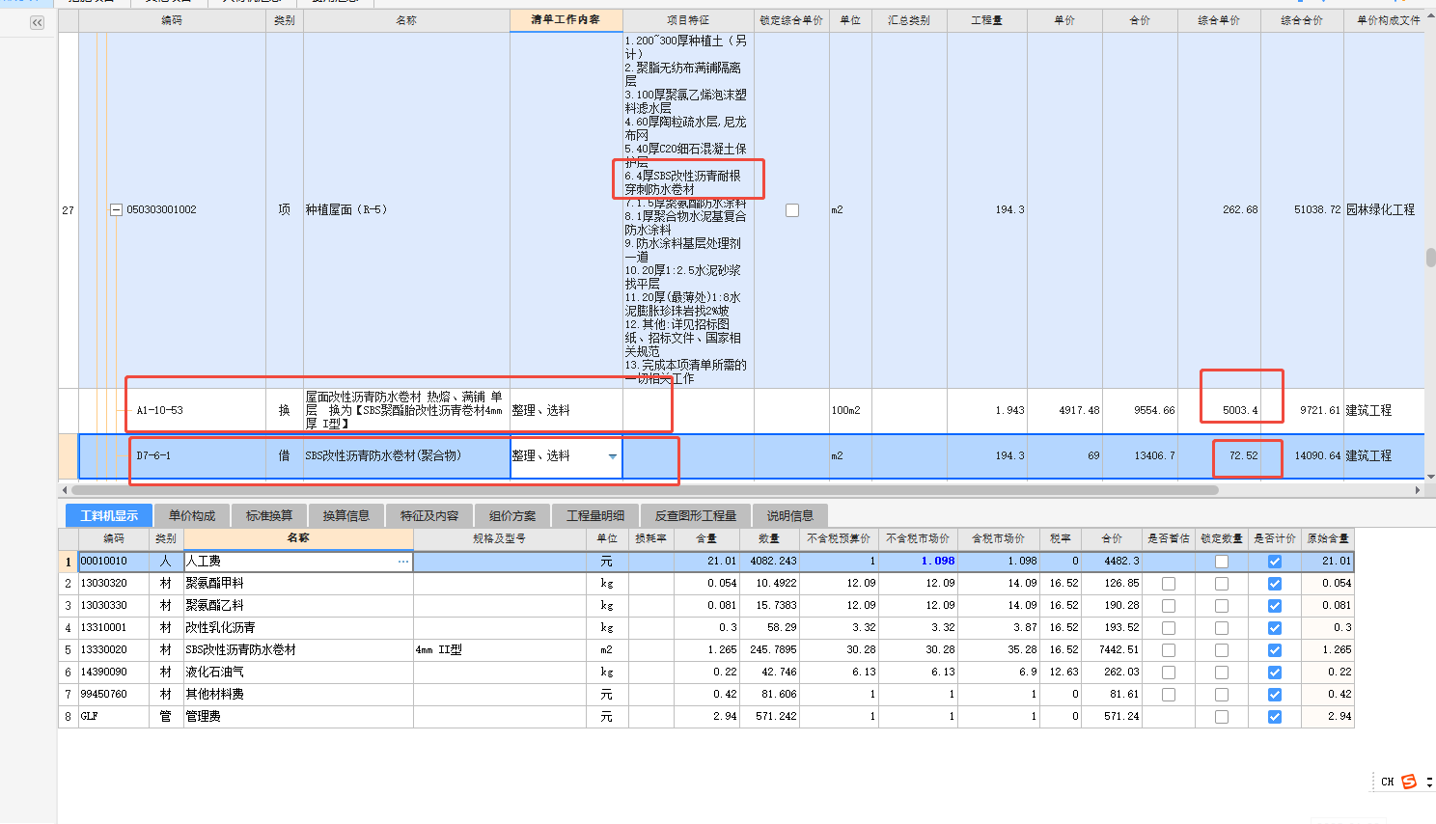Uncheck 是否计价 for 人工费 row
Image resolution: width=1436 pixels, height=824 pixels.
coord(1275,562)
